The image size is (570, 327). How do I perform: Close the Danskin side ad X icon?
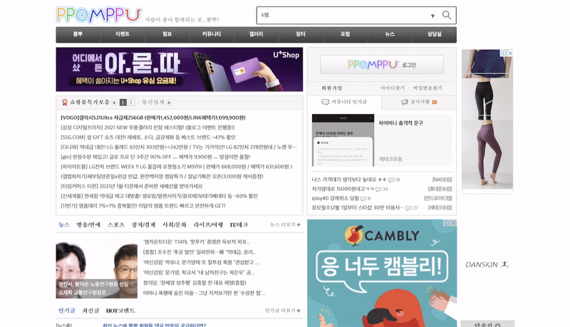[x=510, y=53]
